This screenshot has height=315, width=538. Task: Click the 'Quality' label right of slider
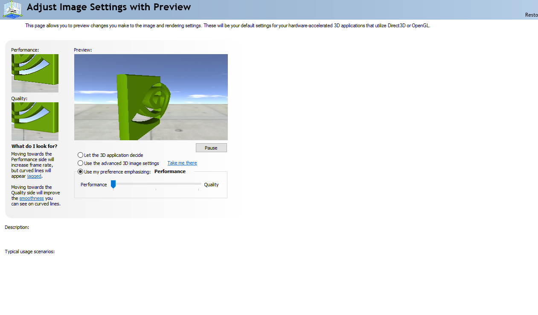pyautogui.click(x=211, y=185)
